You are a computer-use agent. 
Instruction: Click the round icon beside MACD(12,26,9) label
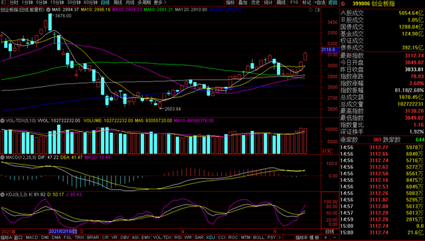(x=3, y=157)
